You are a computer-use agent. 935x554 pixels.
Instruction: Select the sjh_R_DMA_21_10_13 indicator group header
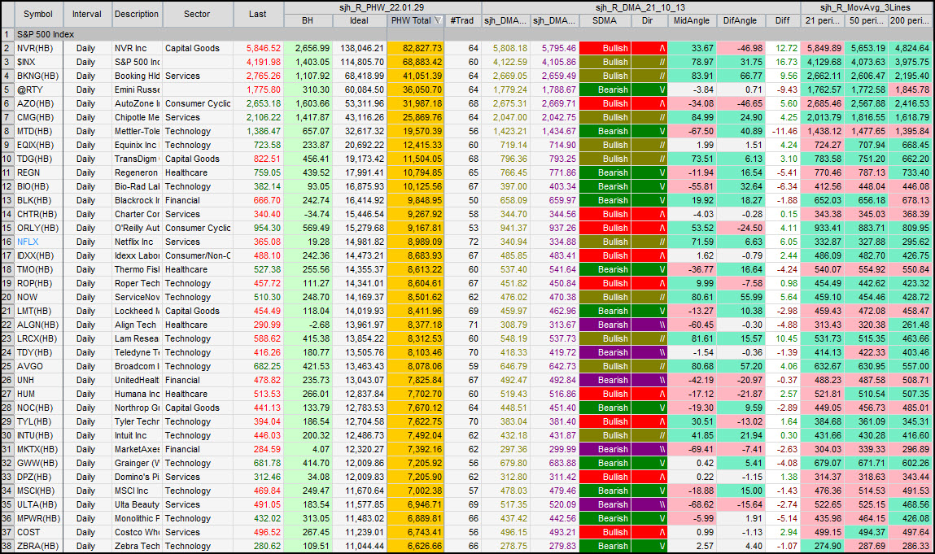641,8
